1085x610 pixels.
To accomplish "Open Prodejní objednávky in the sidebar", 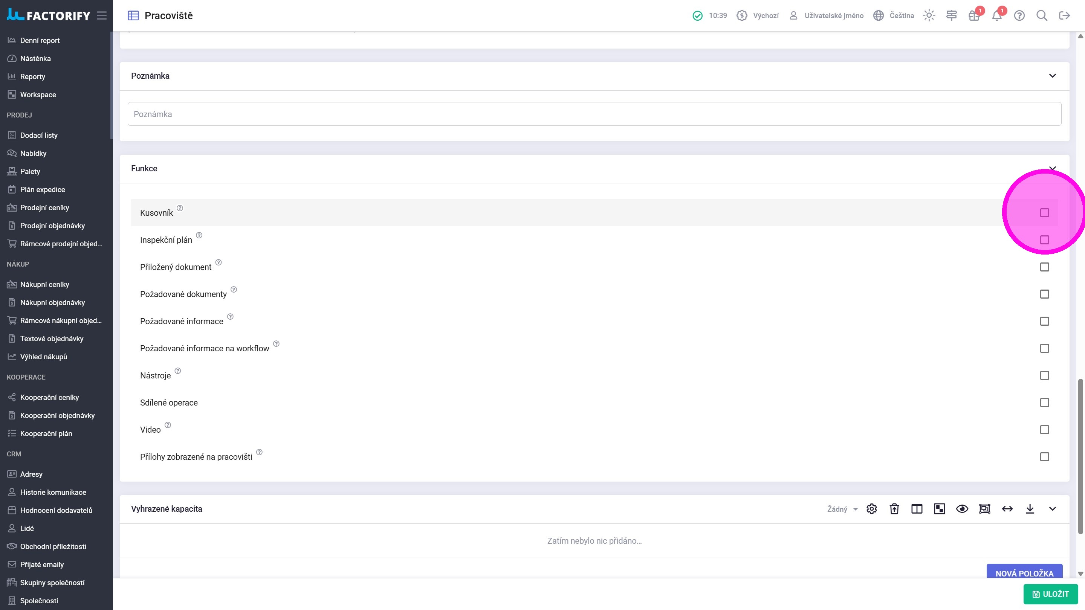I will [x=52, y=226].
